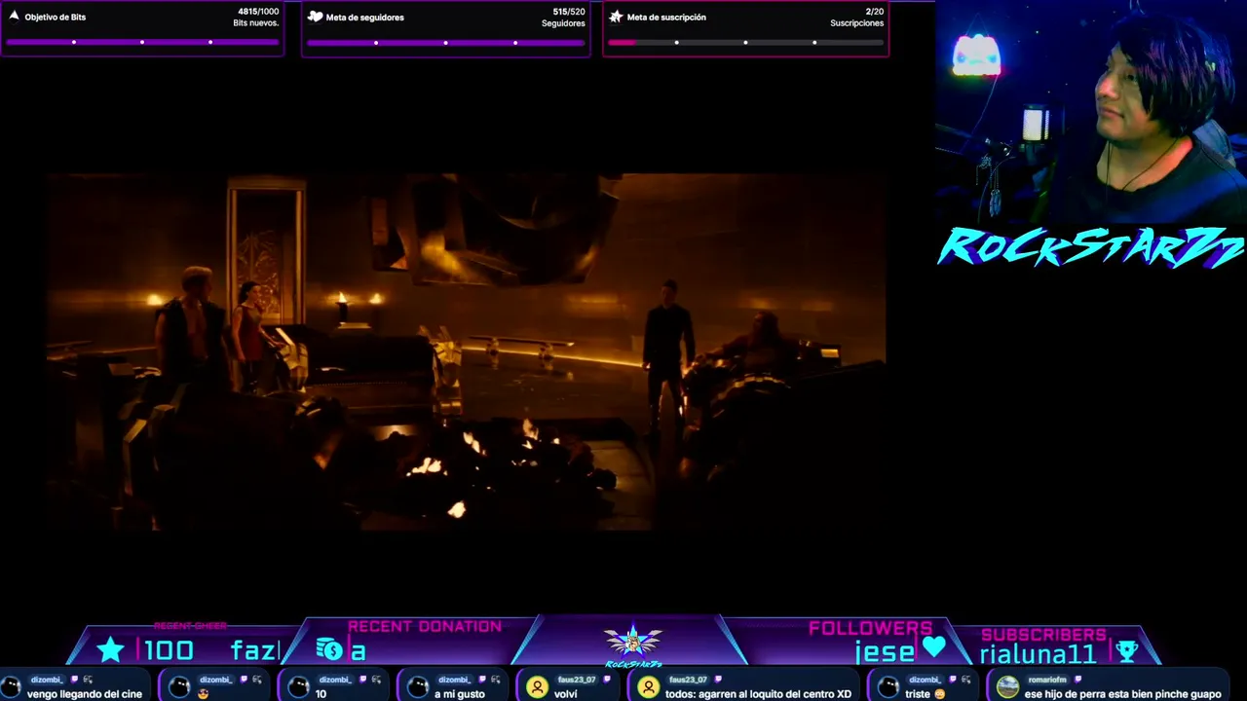Click the follower goal heart icon
Viewport: 1247px width, 701px height.
[315, 17]
